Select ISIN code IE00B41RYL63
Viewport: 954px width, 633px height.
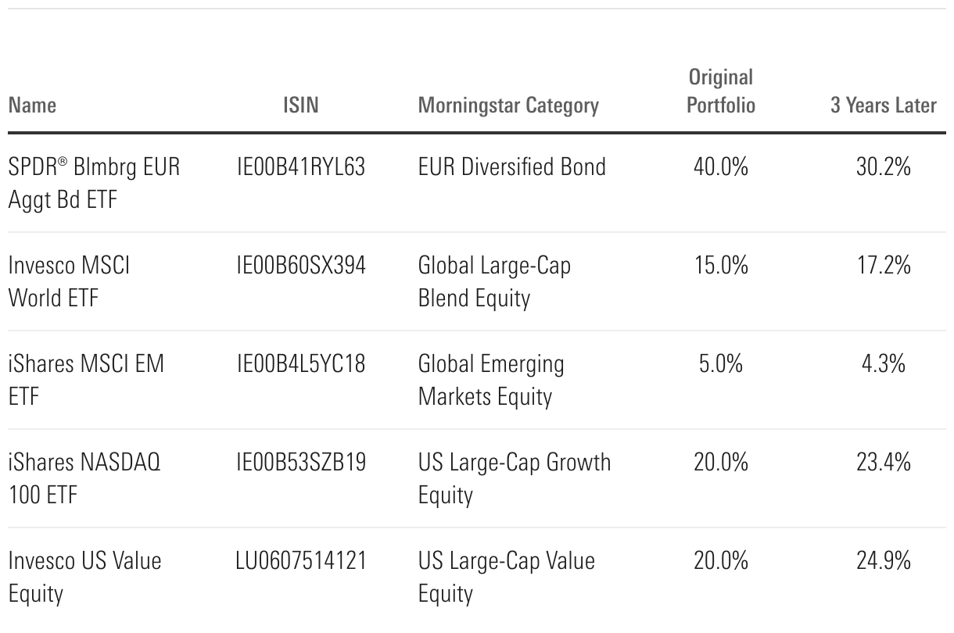(301, 167)
